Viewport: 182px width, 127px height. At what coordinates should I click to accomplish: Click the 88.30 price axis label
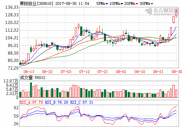pyautogui.click(x=13, y=53)
